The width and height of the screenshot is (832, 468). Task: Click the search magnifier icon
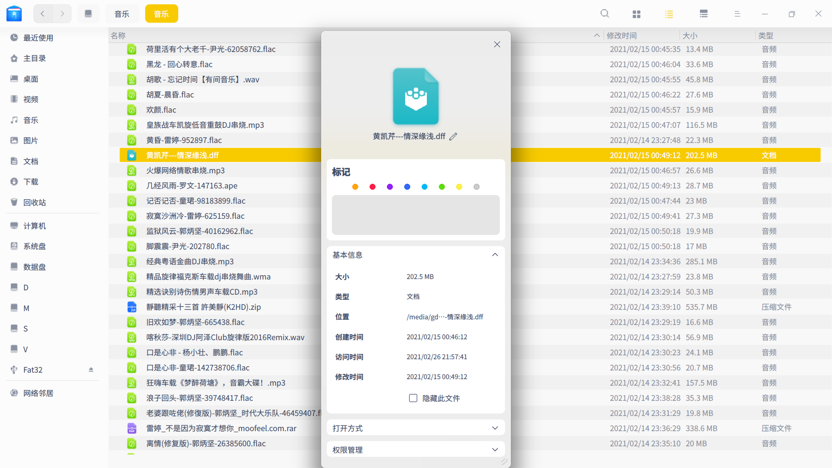tap(604, 14)
